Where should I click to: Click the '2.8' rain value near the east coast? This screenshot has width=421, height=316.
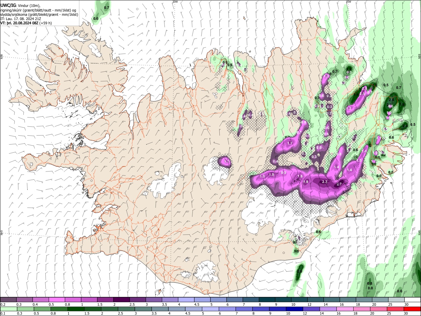click(391, 100)
